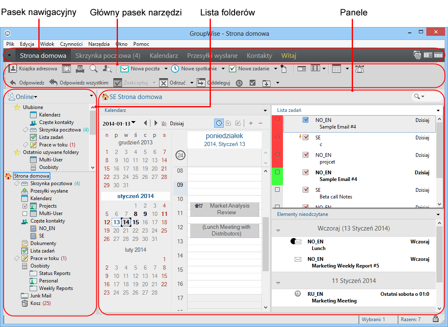Click the rightmost layout icon on navigation bar
This screenshot has width=448, height=327.
click(x=438, y=55)
